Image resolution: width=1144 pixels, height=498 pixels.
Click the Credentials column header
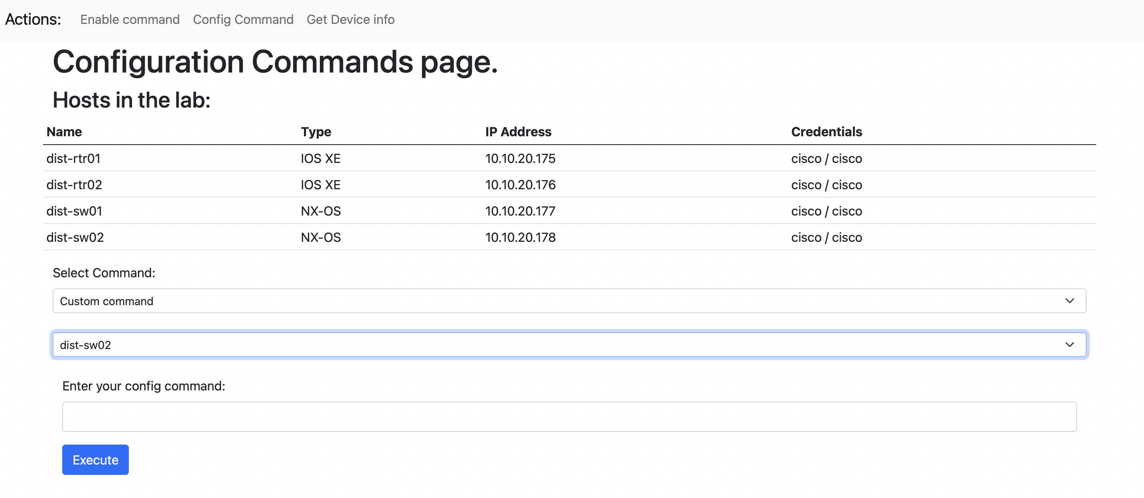point(827,131)
